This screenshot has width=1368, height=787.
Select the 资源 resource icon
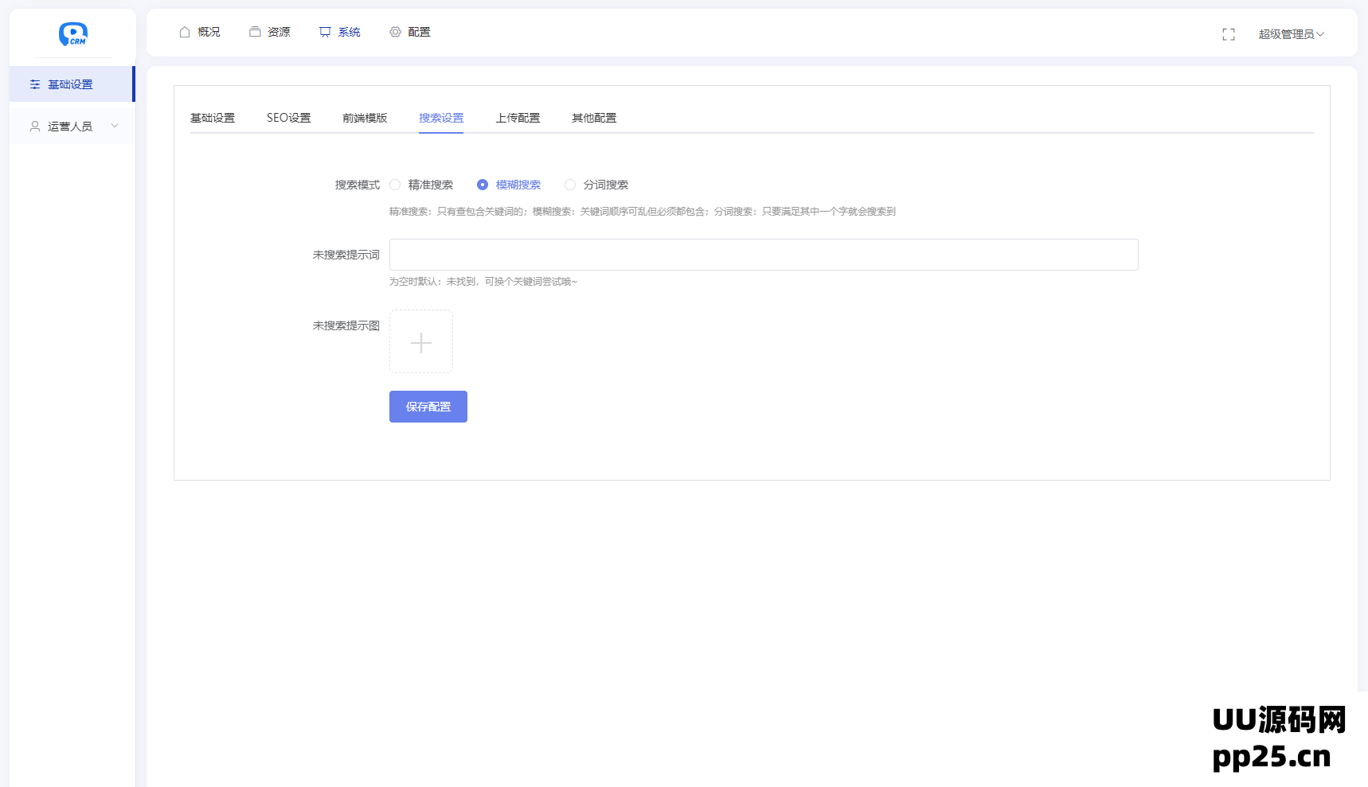click(253, 32)
